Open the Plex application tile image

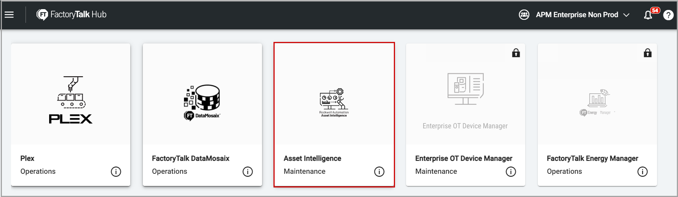point(71,100)
